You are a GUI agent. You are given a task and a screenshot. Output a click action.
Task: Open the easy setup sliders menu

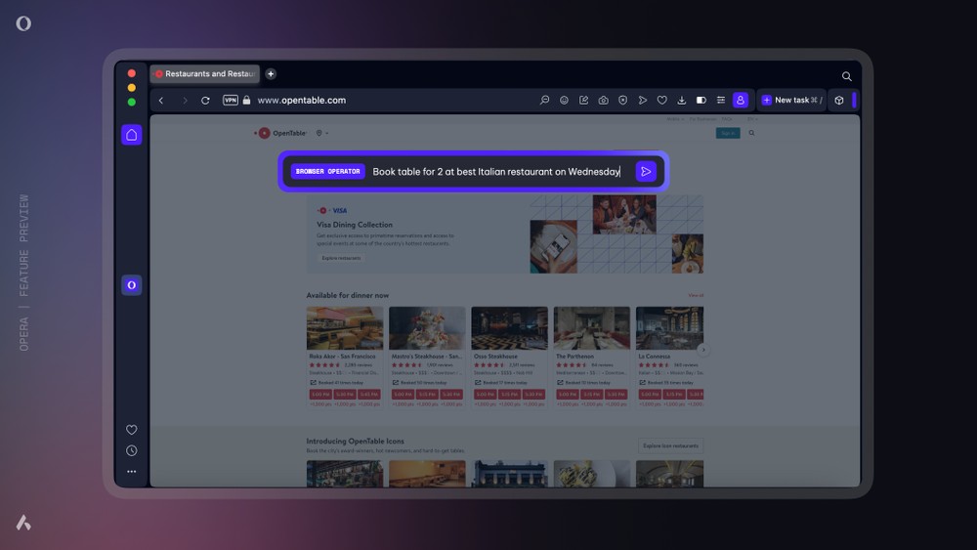pyautogui.click(x=720, y=101)
